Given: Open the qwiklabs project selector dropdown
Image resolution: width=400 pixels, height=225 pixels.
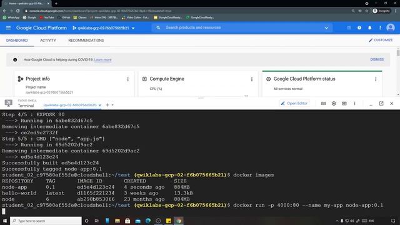Looking at the screenshot, I should tap(104, 28).
